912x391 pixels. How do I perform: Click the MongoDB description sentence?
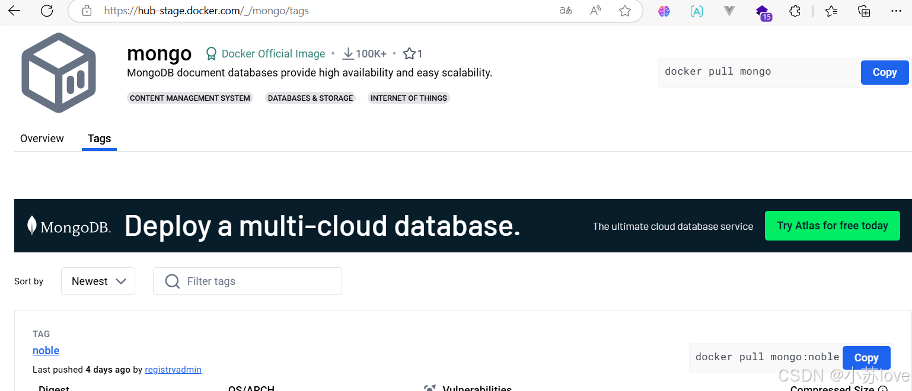[310, 73]
